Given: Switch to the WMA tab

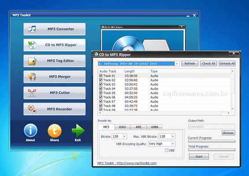Looking at the screenshot, I should [155, 127].
